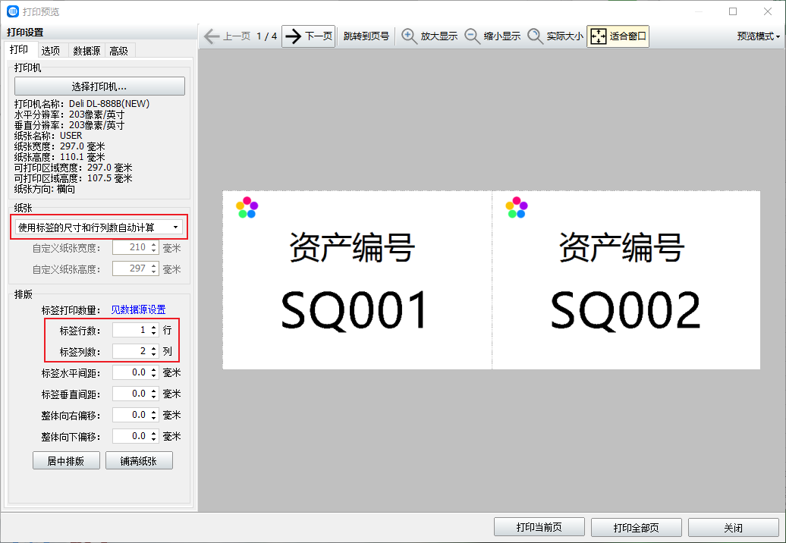The image size is (786, 543).
Task: Increase 标签行数 with up arrow
Action: [x=154, y=327]
